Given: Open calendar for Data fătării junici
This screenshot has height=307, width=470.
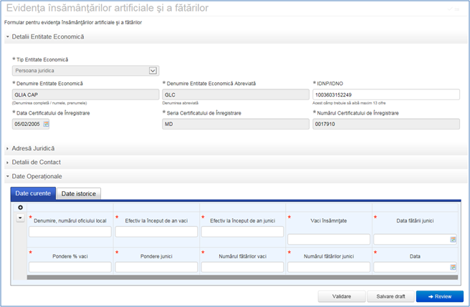Looking at the screenshot, I should (x=453, y=240).
